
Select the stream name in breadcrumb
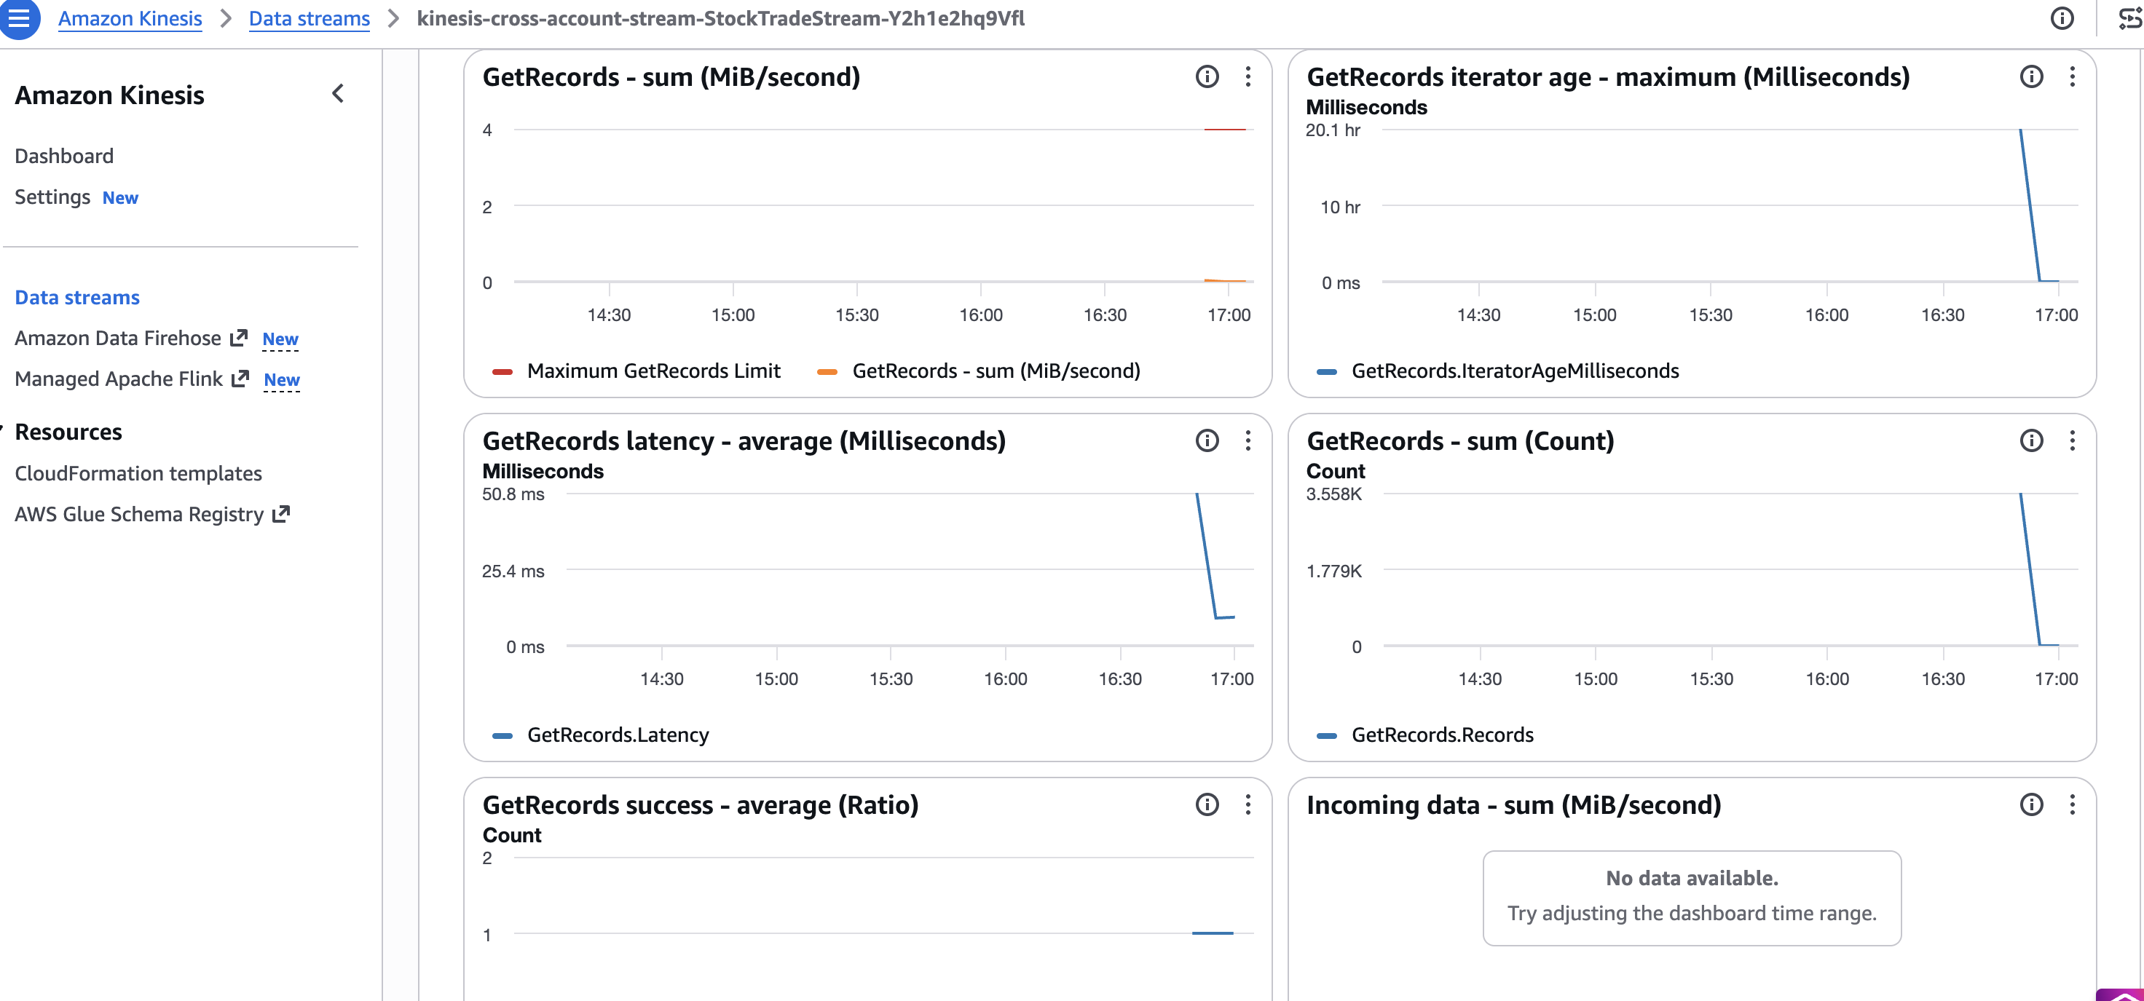721,18
